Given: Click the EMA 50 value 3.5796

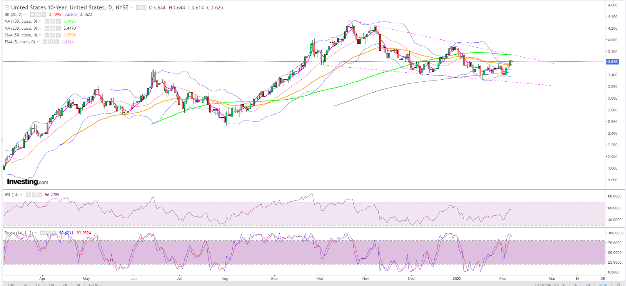Looking at the screenshot, I should click(70, 35).
